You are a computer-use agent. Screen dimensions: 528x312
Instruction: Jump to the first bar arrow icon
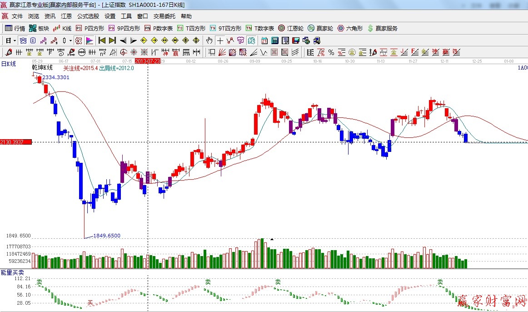tap(102, 40)
